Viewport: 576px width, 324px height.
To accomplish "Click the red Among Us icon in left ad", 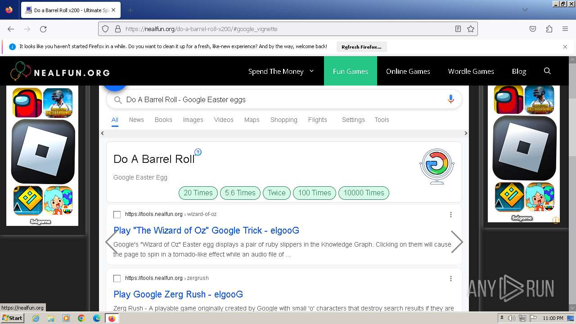I will pyautogui.click(x=27, y=103).
